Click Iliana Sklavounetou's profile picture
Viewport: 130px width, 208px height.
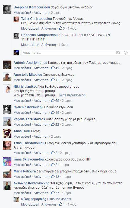pos(7,162)
